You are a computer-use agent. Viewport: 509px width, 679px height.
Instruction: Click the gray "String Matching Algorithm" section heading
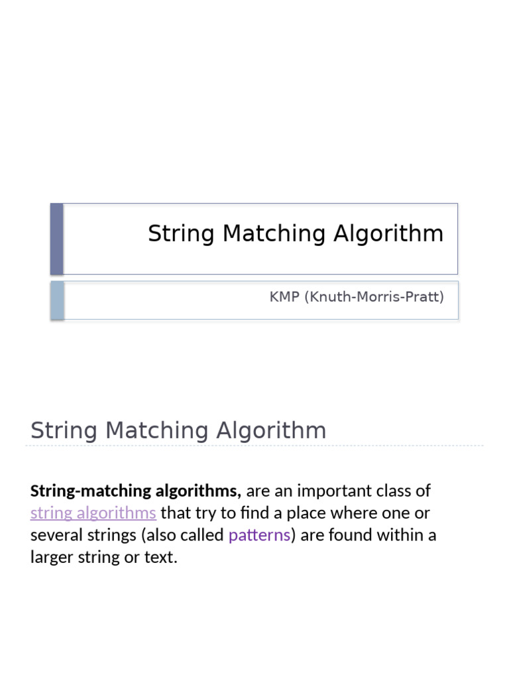tap(178, 430)
